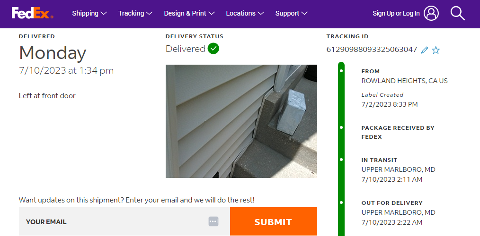Open the Support menu
Screen dimensions: 480x236
(x=291, y=13)
